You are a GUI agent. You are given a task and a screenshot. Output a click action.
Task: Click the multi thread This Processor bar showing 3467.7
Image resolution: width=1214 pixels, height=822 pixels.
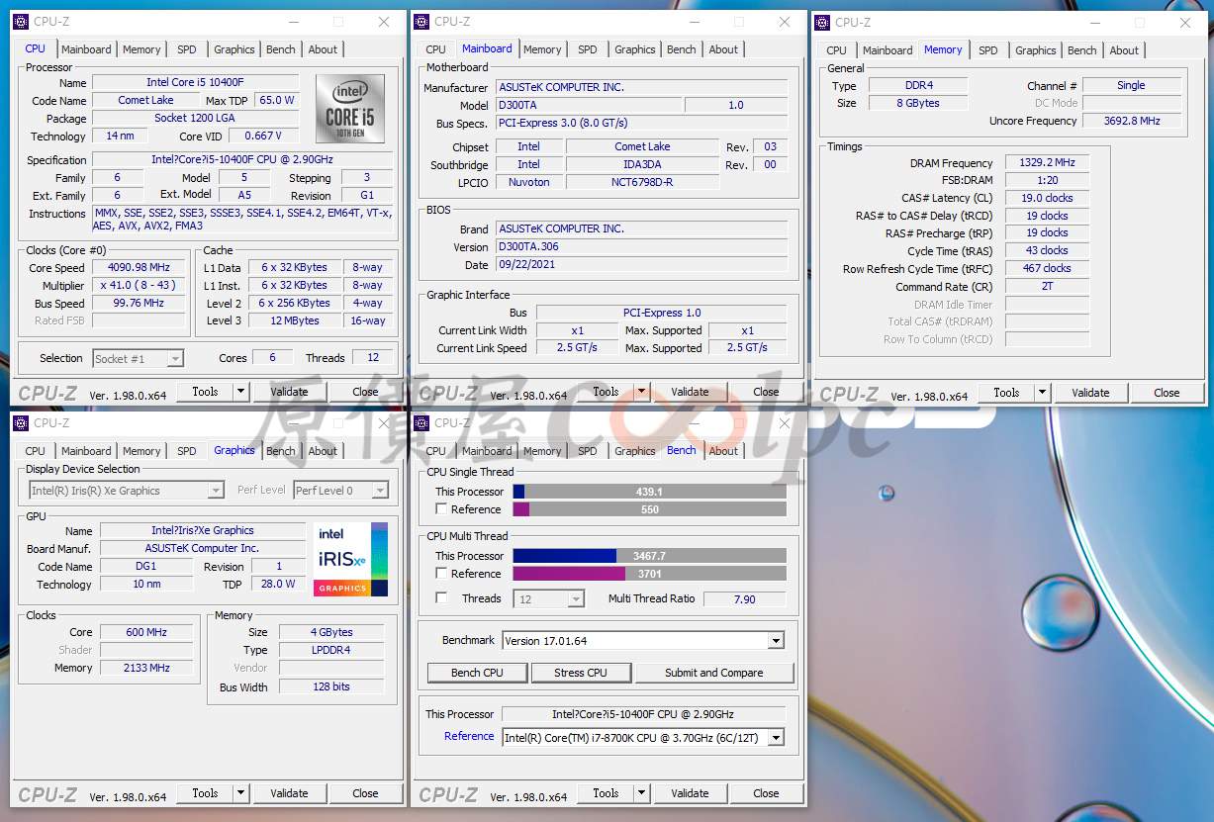point(650,556)
